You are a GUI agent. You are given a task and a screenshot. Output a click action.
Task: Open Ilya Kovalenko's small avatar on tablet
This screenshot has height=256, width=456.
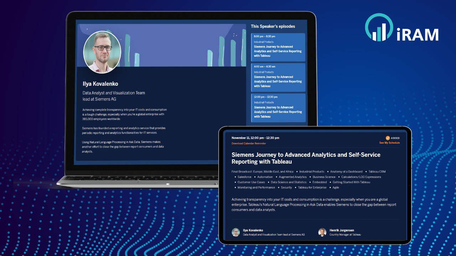pos(236,232)
